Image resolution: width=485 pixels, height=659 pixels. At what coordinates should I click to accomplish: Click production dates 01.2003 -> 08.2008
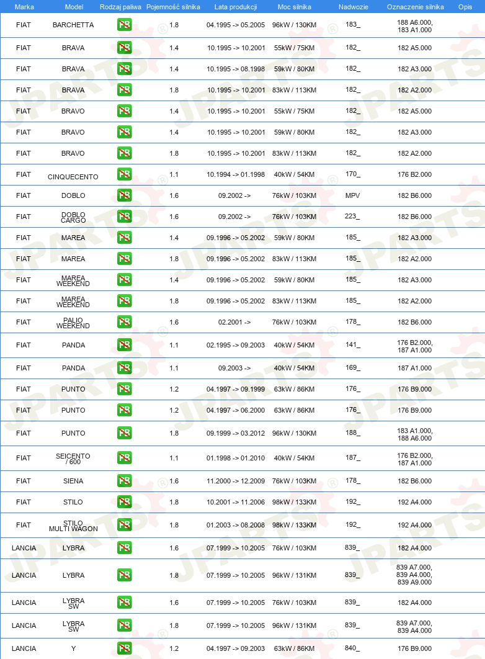coord(236,525)
